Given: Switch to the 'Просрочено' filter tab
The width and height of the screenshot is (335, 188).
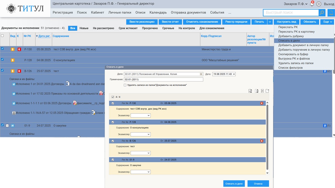Looking at the screenshot, I should coord(150,28).
